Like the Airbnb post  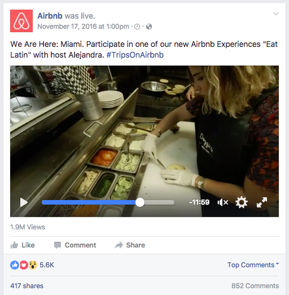coord(23,245)
